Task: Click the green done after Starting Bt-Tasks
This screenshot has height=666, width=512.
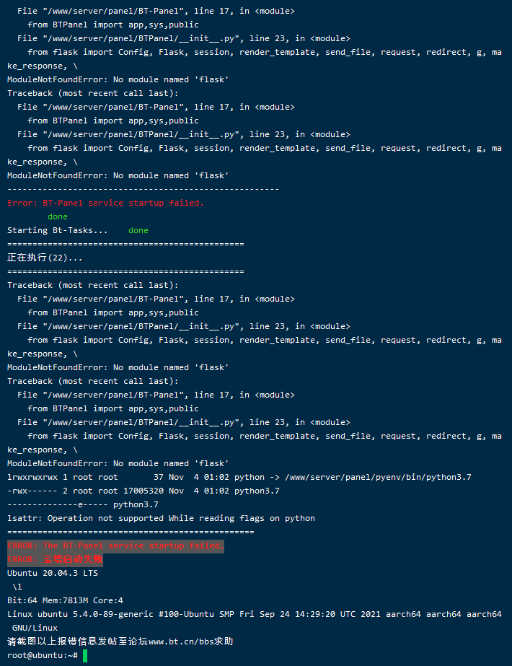Action: point(138,230)
